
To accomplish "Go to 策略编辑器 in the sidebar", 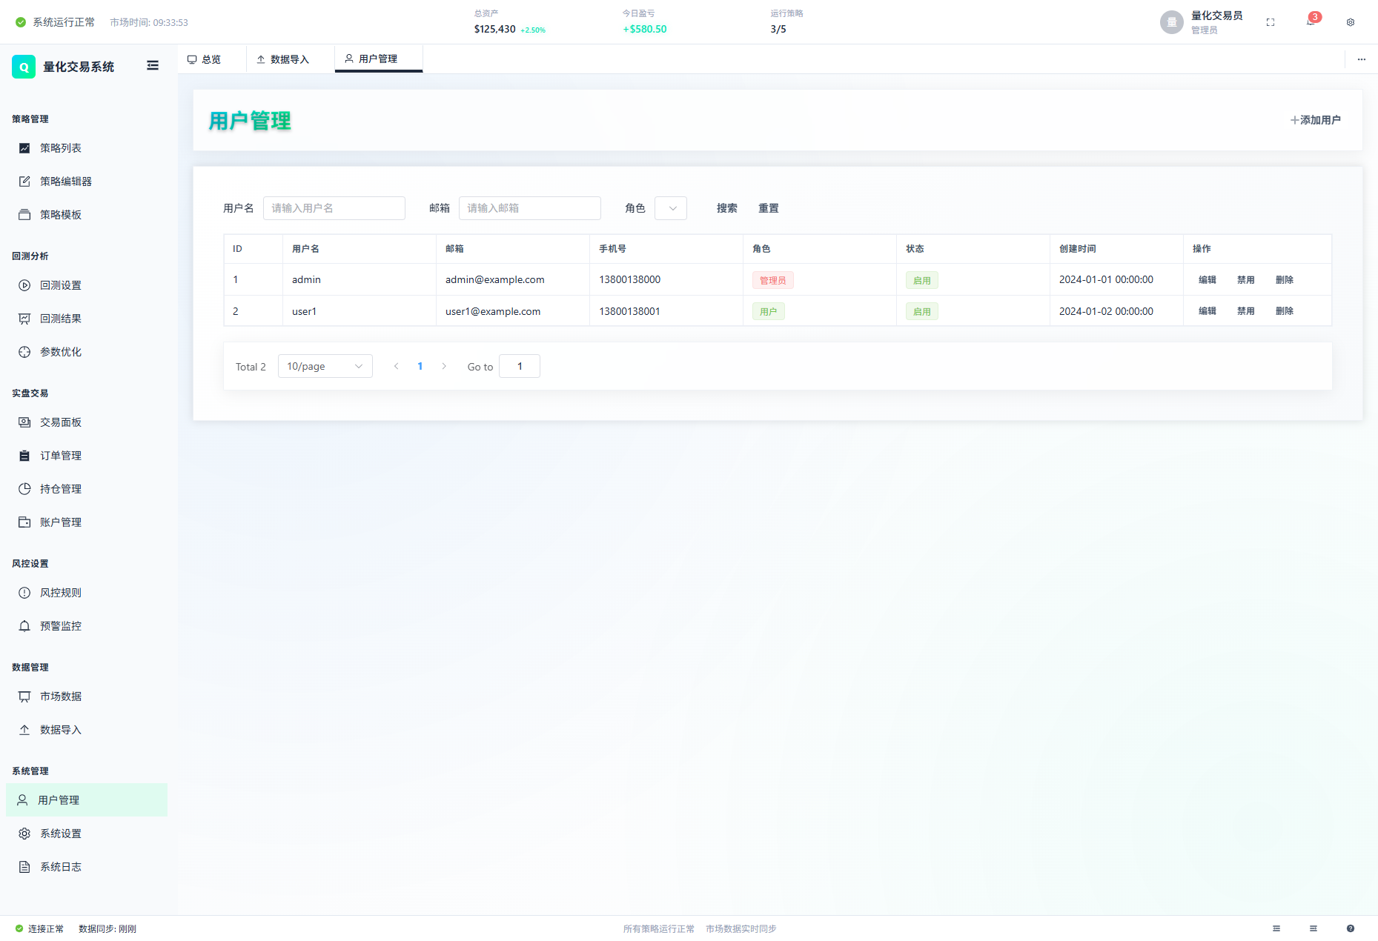I will pyautogui.click(x=87, y=182).
